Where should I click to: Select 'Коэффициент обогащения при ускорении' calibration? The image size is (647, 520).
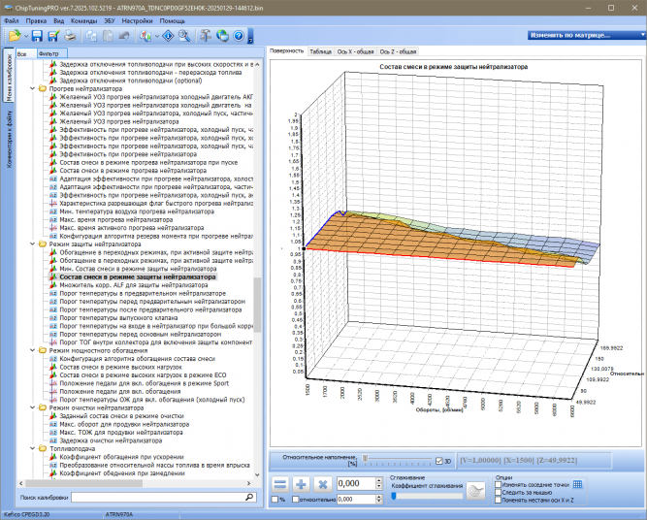121,457
